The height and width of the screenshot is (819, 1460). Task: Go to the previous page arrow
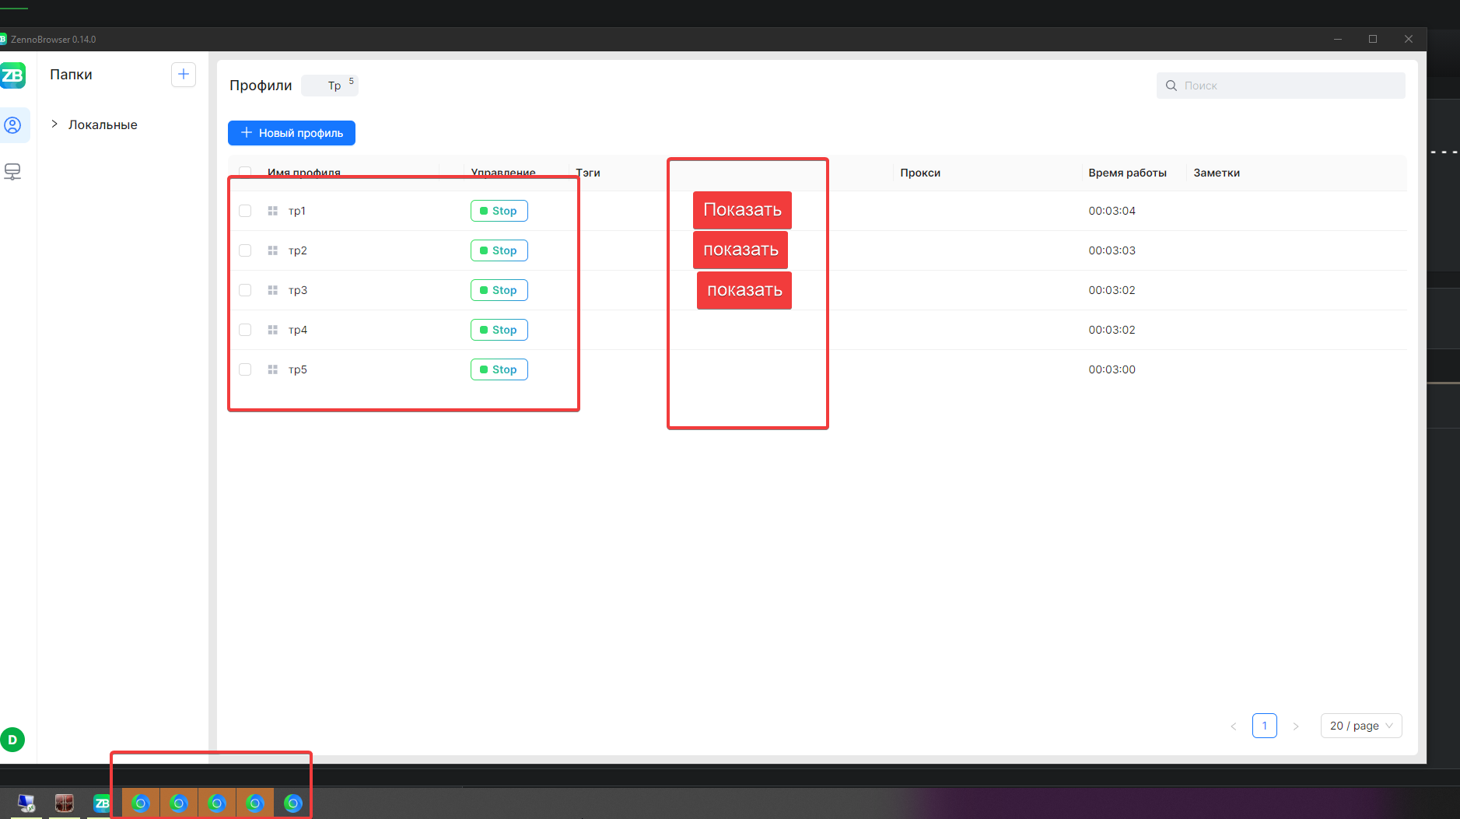pos(1234,726)
